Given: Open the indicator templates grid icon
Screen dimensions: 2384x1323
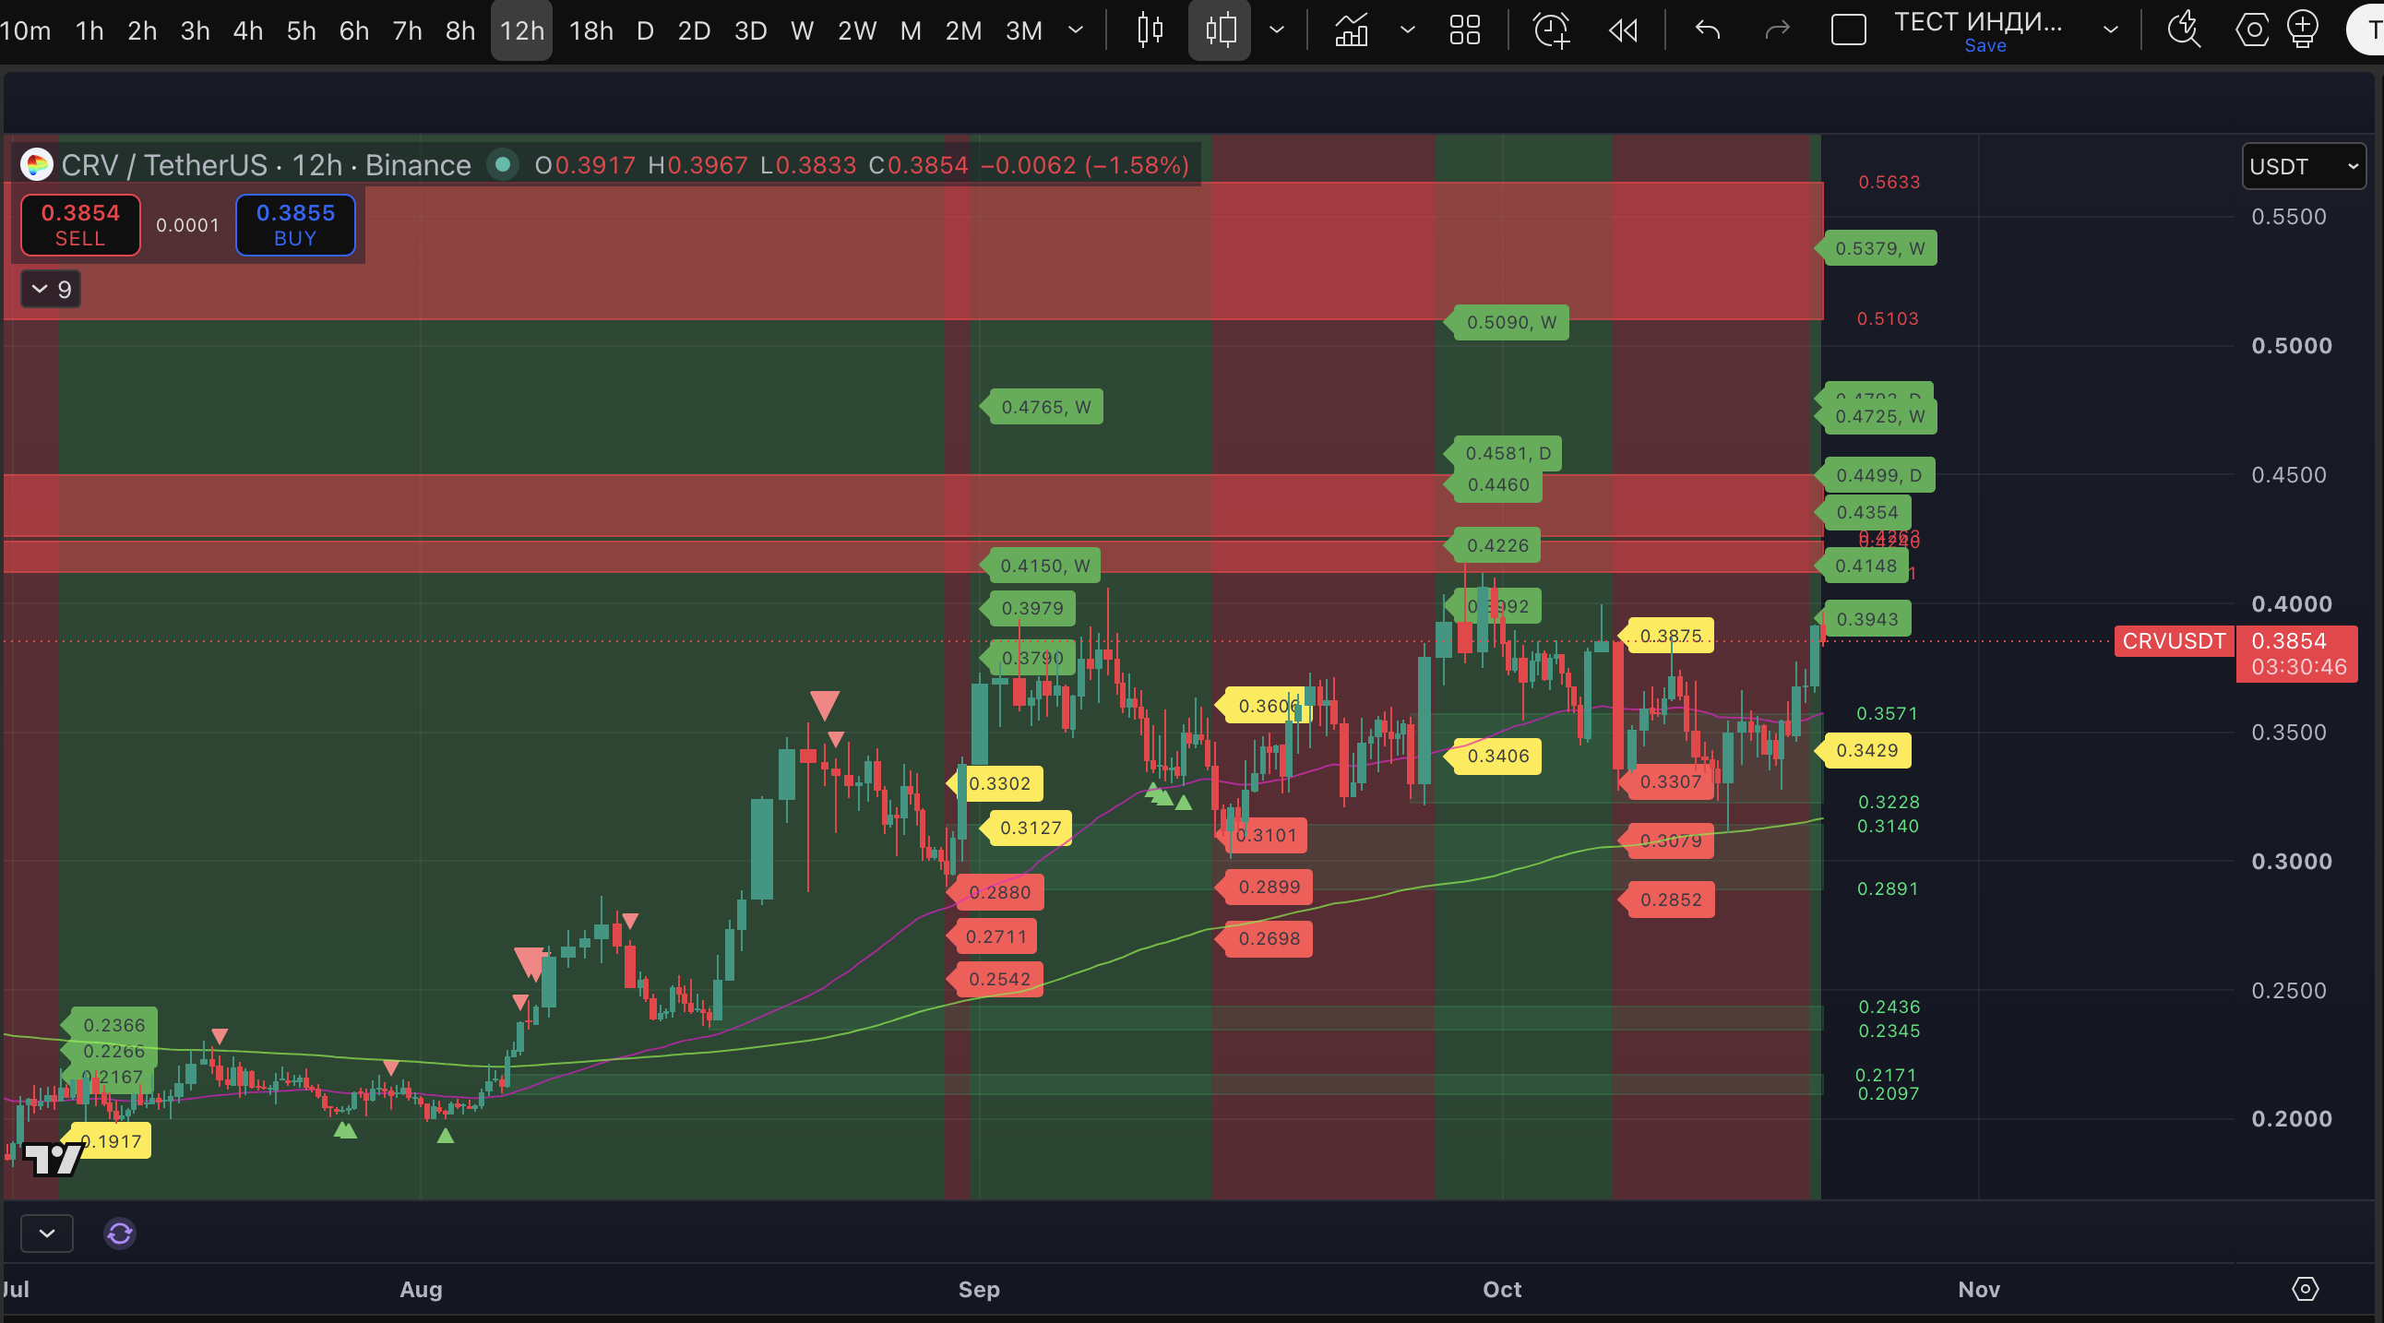Looking at the screenshot, I should pos(1465,30).
